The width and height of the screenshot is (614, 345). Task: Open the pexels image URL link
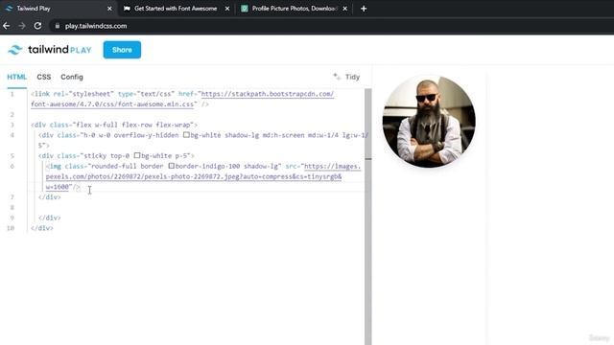coord(194,176)
